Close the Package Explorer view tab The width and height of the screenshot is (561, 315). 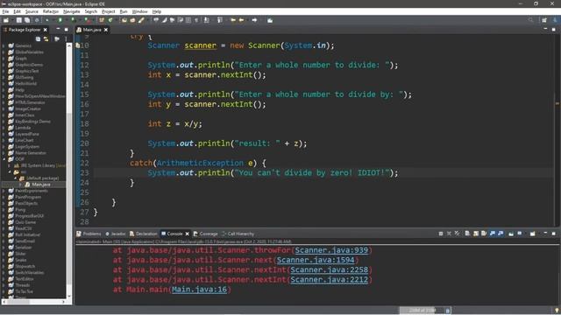[x=46, y=30]
